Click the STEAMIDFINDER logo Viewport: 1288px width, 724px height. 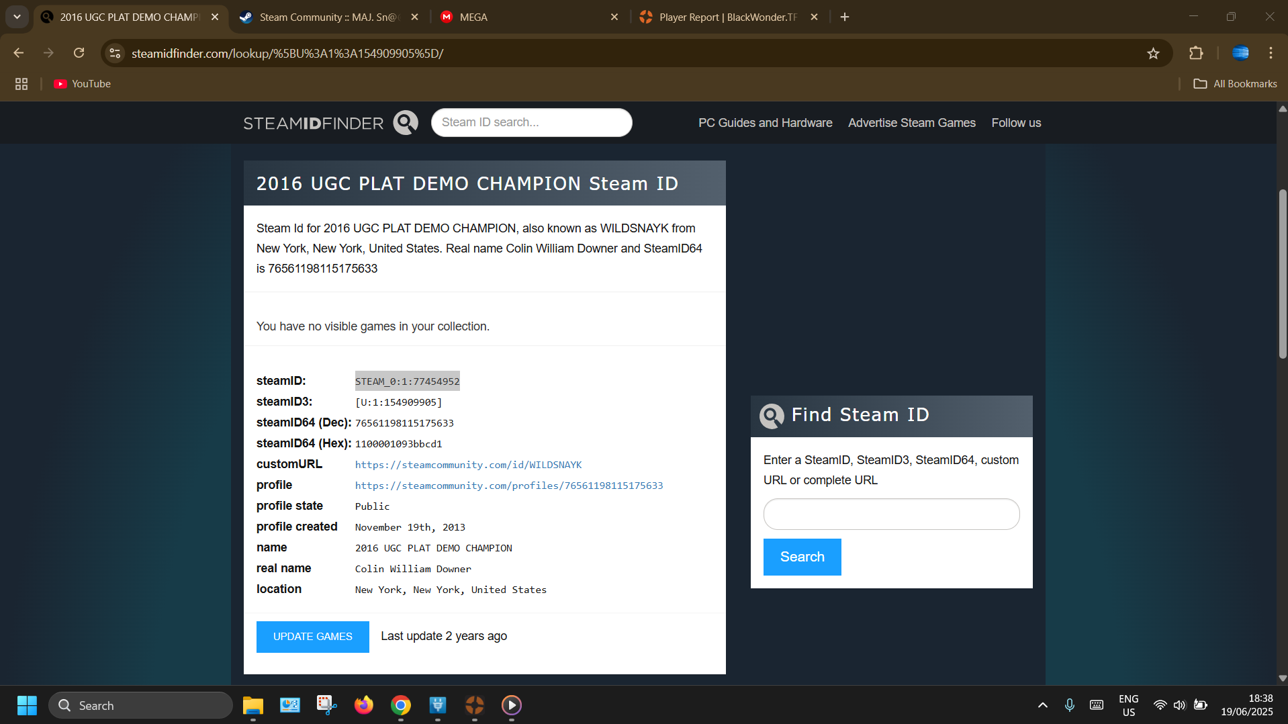click(x=313, y=123)
